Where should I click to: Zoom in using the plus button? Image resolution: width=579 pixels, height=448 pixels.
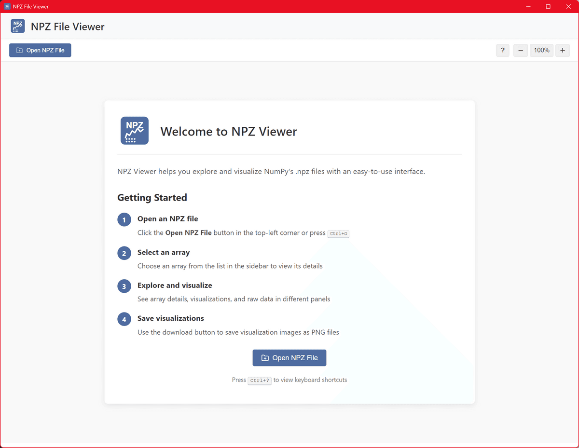(562, 50)
